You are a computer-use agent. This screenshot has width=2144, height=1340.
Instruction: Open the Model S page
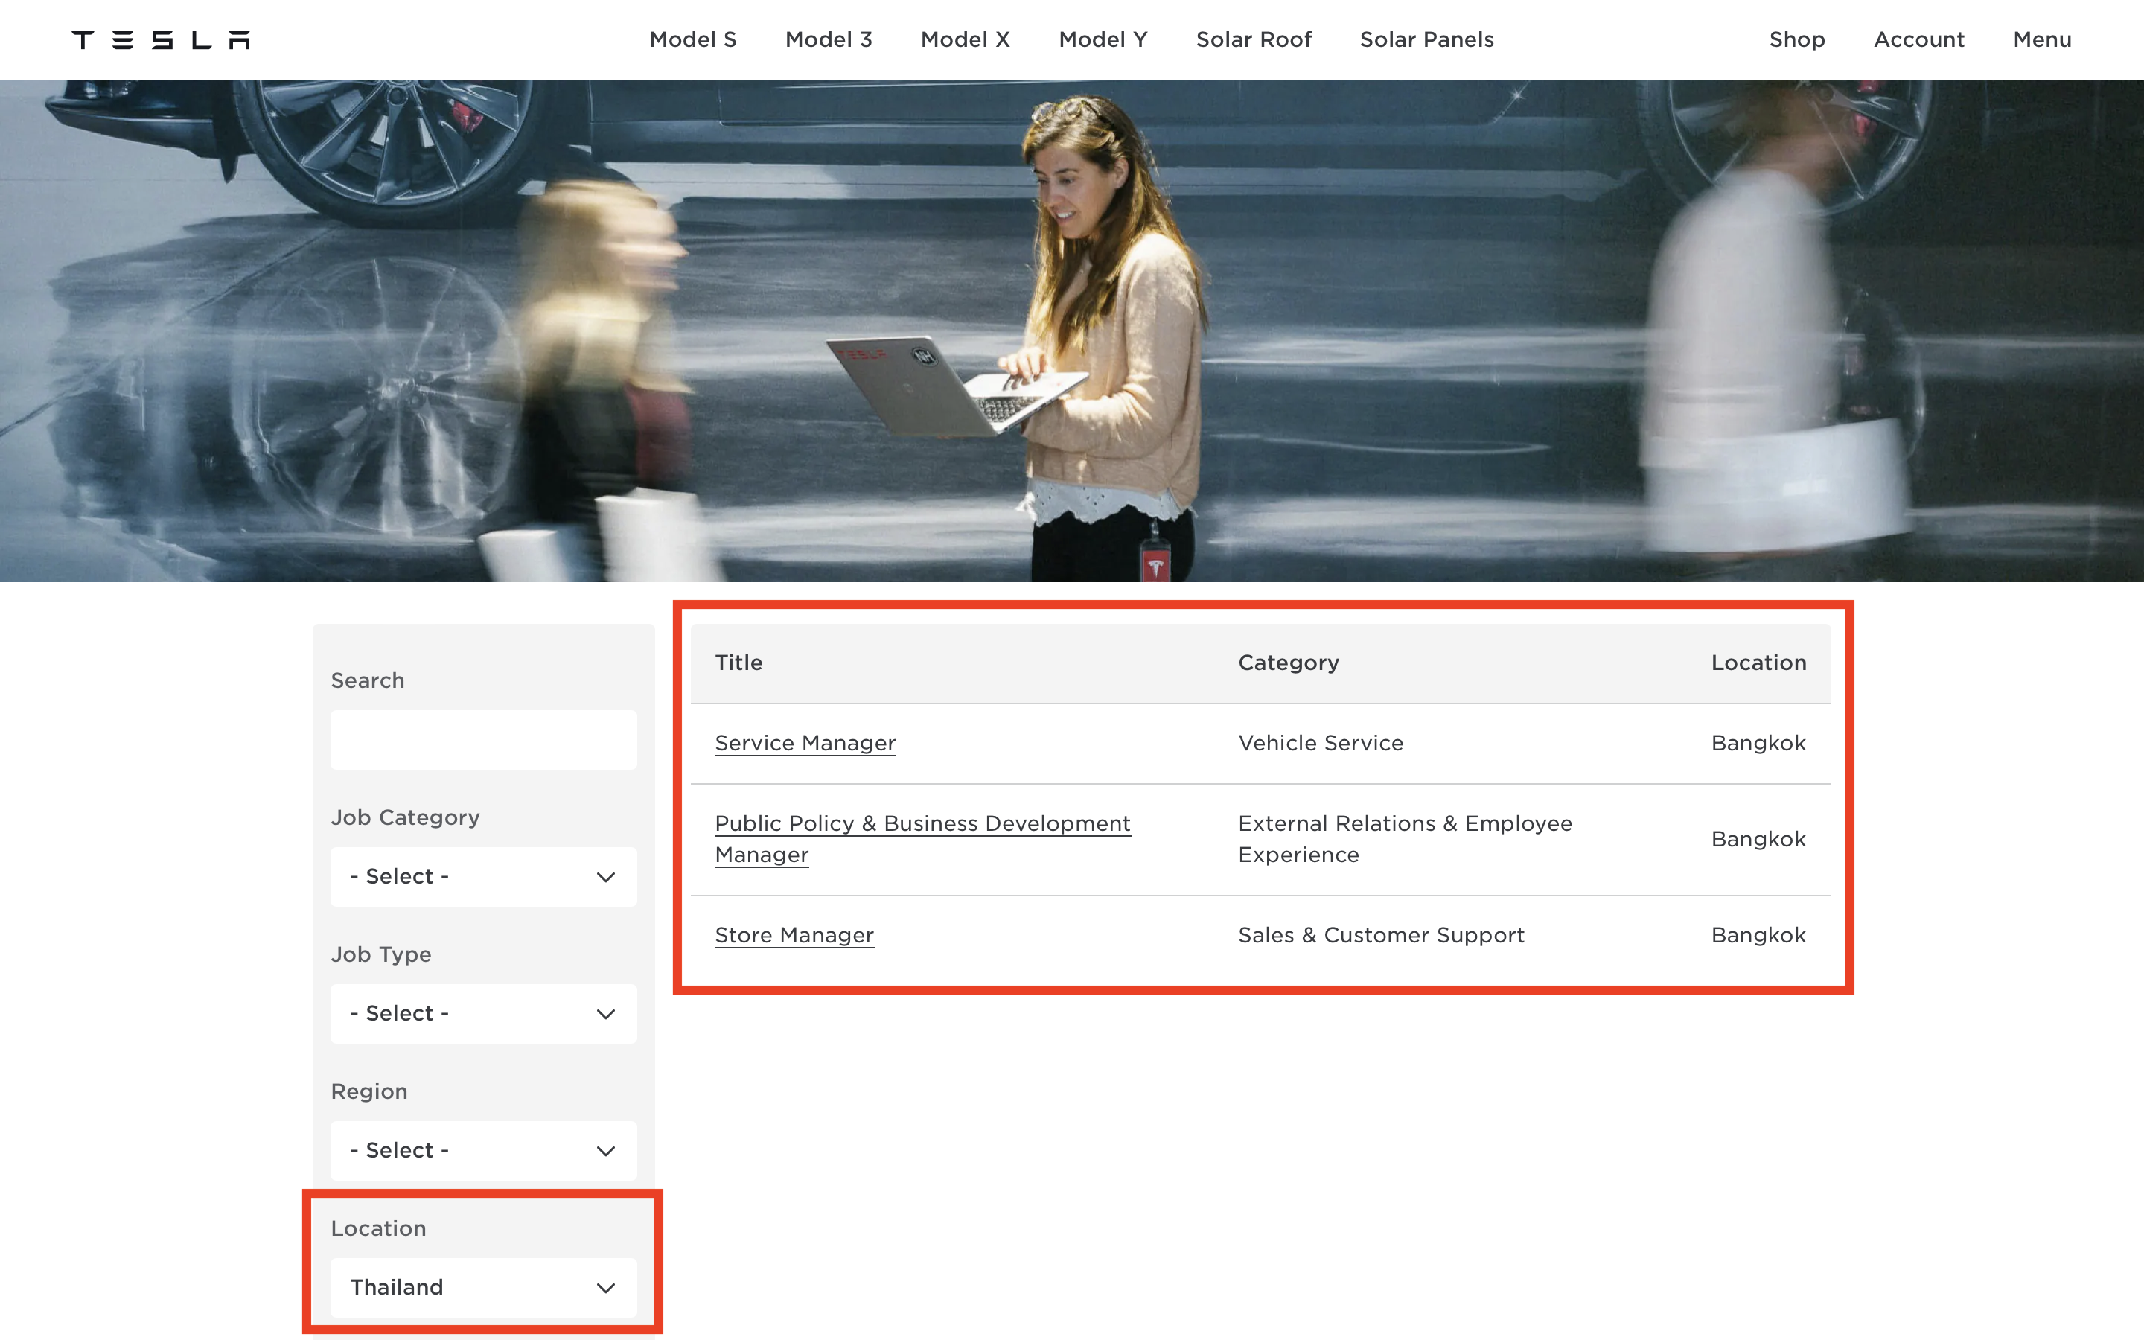click(x=692, y=40)
